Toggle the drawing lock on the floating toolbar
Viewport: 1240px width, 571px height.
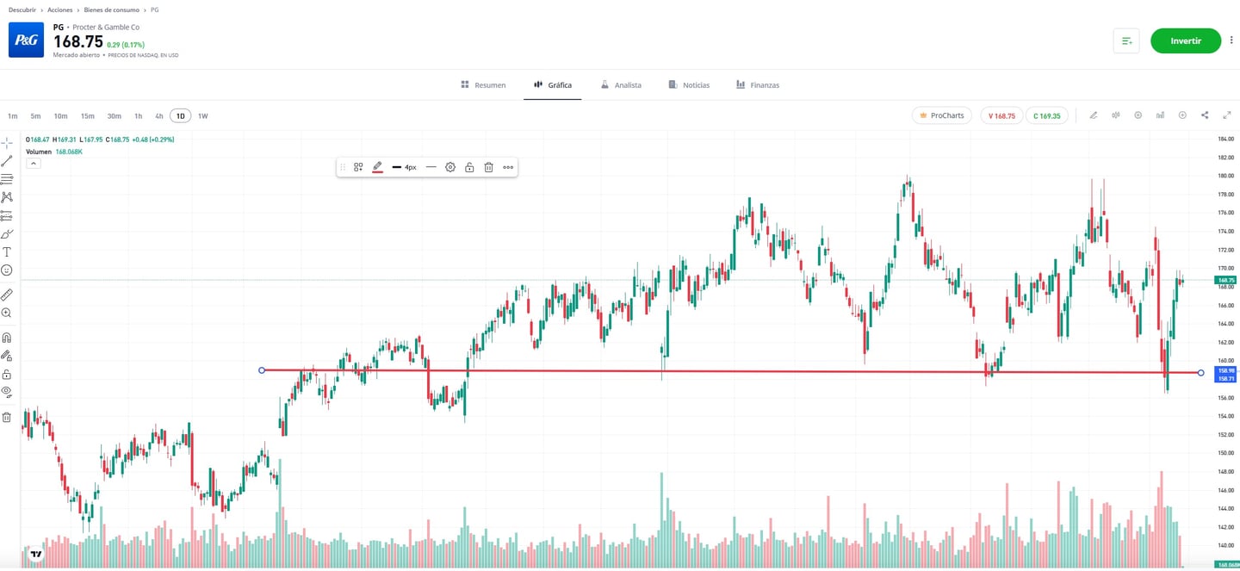[x=469, y=167]
